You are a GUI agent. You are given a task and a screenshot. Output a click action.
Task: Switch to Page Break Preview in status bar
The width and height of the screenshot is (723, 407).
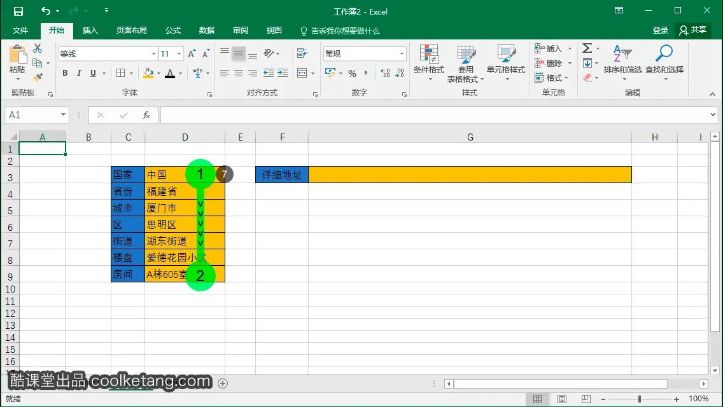tap(586, 399)
